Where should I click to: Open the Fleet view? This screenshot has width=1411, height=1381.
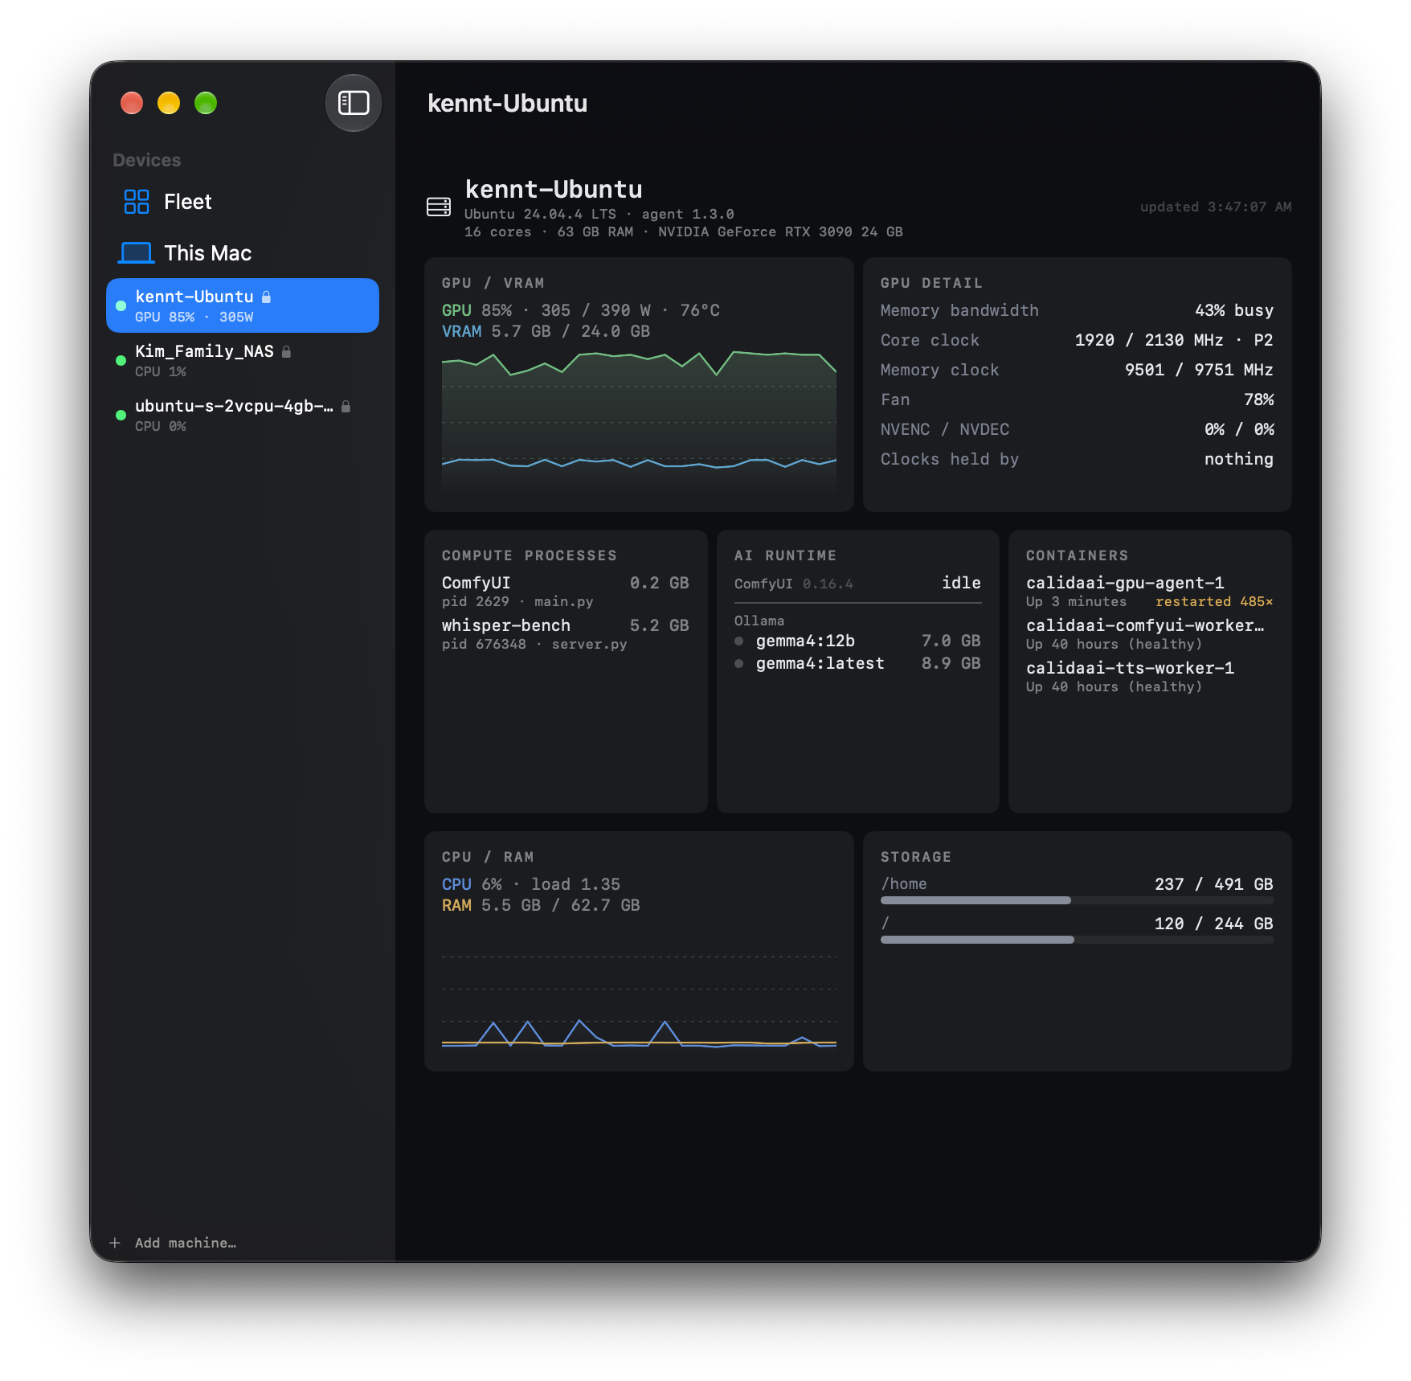pyautogui.click(x=243, y=202)
